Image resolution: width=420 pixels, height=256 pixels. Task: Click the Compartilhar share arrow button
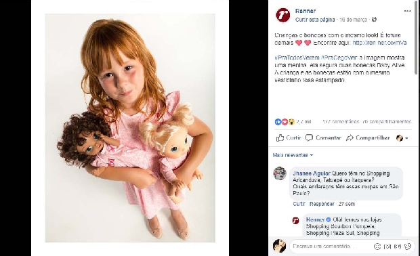tap(368, 137)
